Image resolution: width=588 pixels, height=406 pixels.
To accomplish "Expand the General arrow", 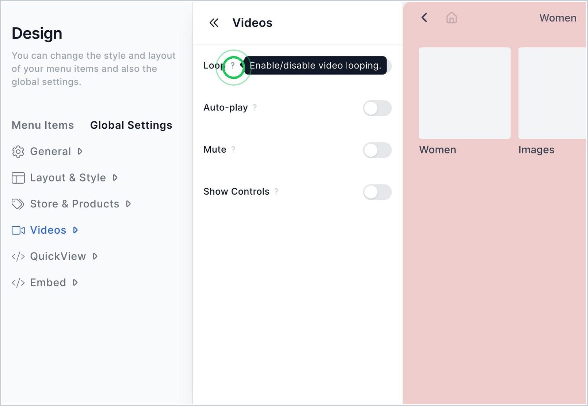I will (80, 151).
